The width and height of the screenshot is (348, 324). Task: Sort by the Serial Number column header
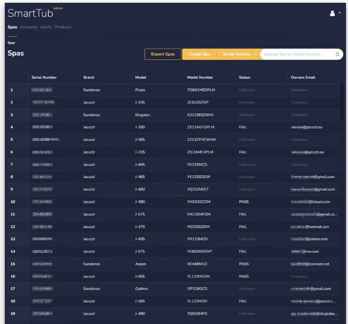[x=44, y=77]
